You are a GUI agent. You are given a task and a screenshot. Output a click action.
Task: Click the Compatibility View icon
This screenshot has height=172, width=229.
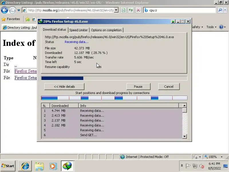click(x=124, y=10)
